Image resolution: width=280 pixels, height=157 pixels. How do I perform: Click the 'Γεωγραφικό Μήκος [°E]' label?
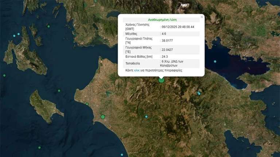click(x=139, y=50)
